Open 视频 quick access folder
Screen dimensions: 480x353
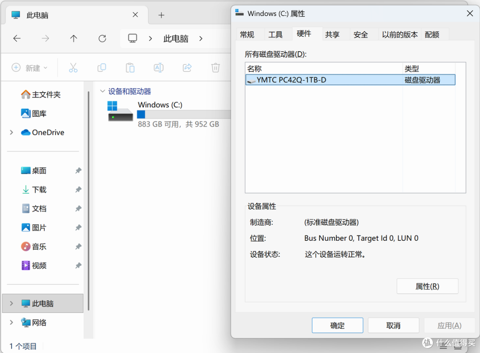tap(34, 266)
